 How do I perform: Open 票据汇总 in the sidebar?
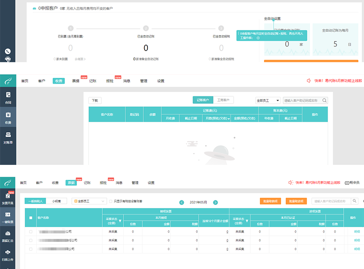[x=8, y=236]
